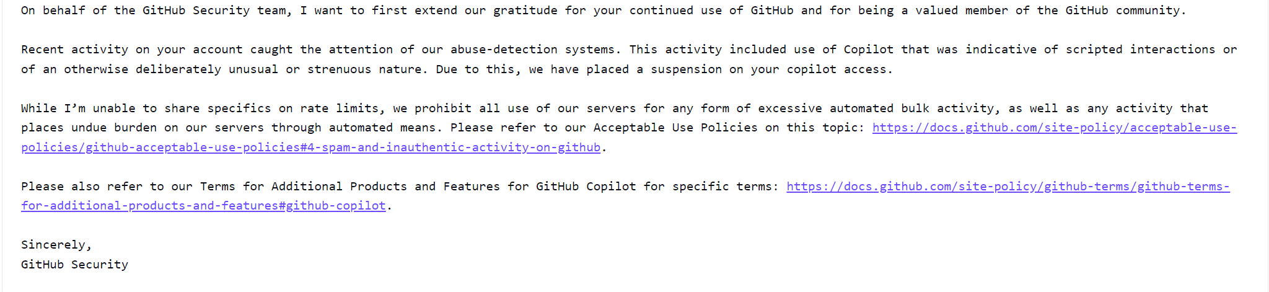Viewport: 1269px width, 292px height.
Task: Click the link text ending in spam-and-inauthentic-activity-on-github
Action: tap(310, 148)
